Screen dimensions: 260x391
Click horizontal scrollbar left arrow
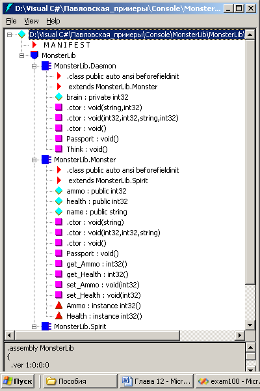[x=10, y=335]
